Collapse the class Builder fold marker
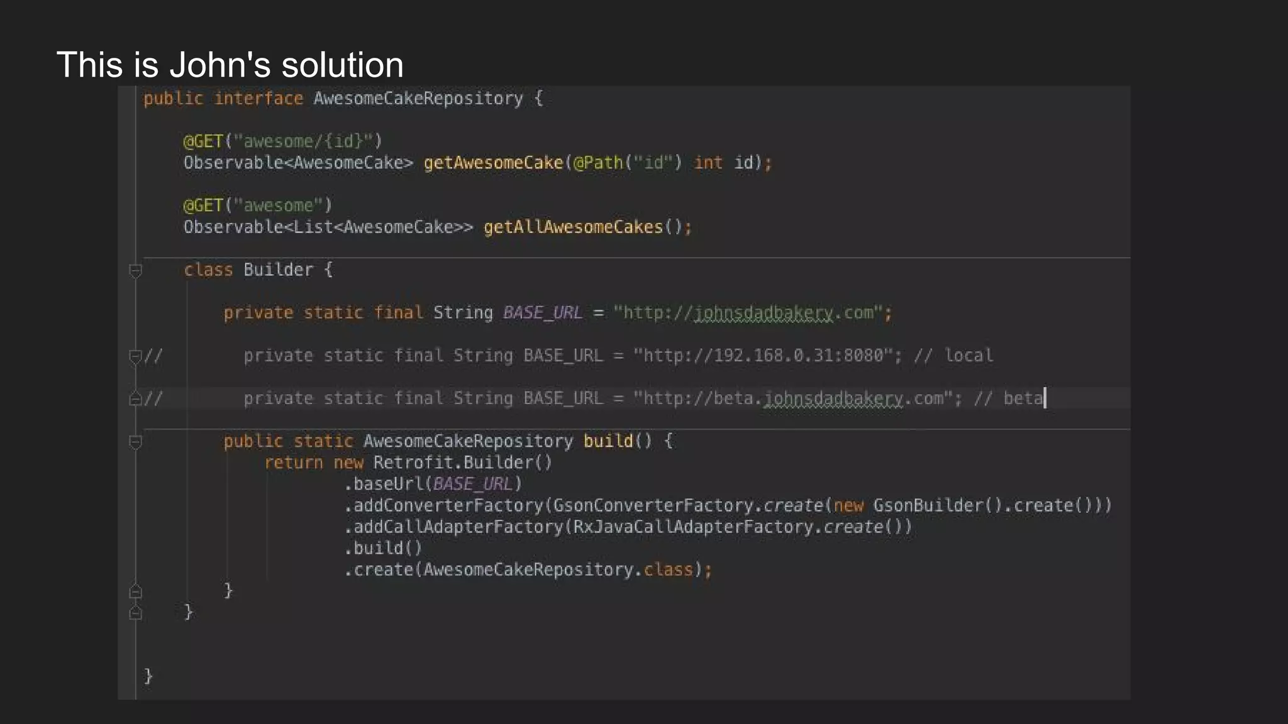This screenshot has width=1288, height=724. (x=135, y=271)
